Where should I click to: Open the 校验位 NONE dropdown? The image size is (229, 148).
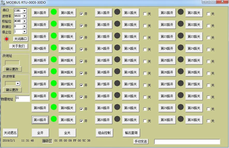coord(25,21)
